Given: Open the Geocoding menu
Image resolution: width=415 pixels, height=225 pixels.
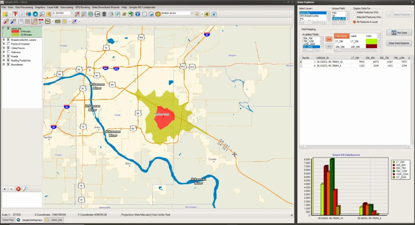Looking at the screenshot, I should click(67, 7).
